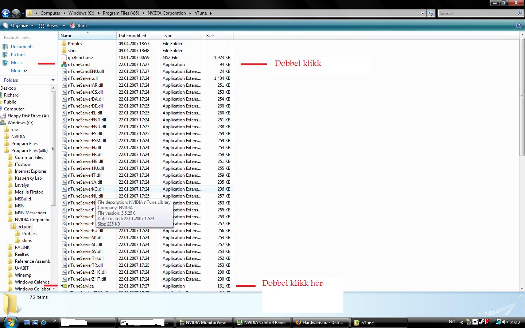The width and height of the screenshot is (525, 328).
Task: Click NVIDIA Corporation breadcrumb segment
Action: click(x=167, y=13)
